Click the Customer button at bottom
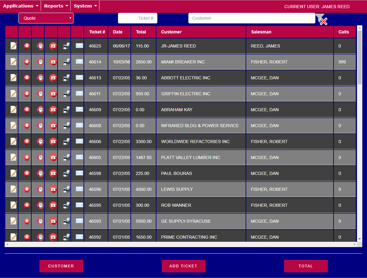The height and width of the screenshot is (278, 367). pyautogui.click(x=61, y=266)
